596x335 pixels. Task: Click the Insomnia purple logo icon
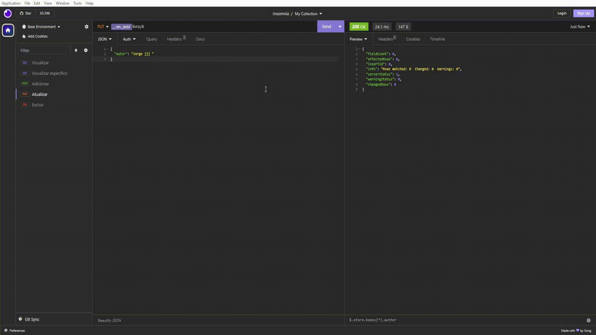(8, 14)
